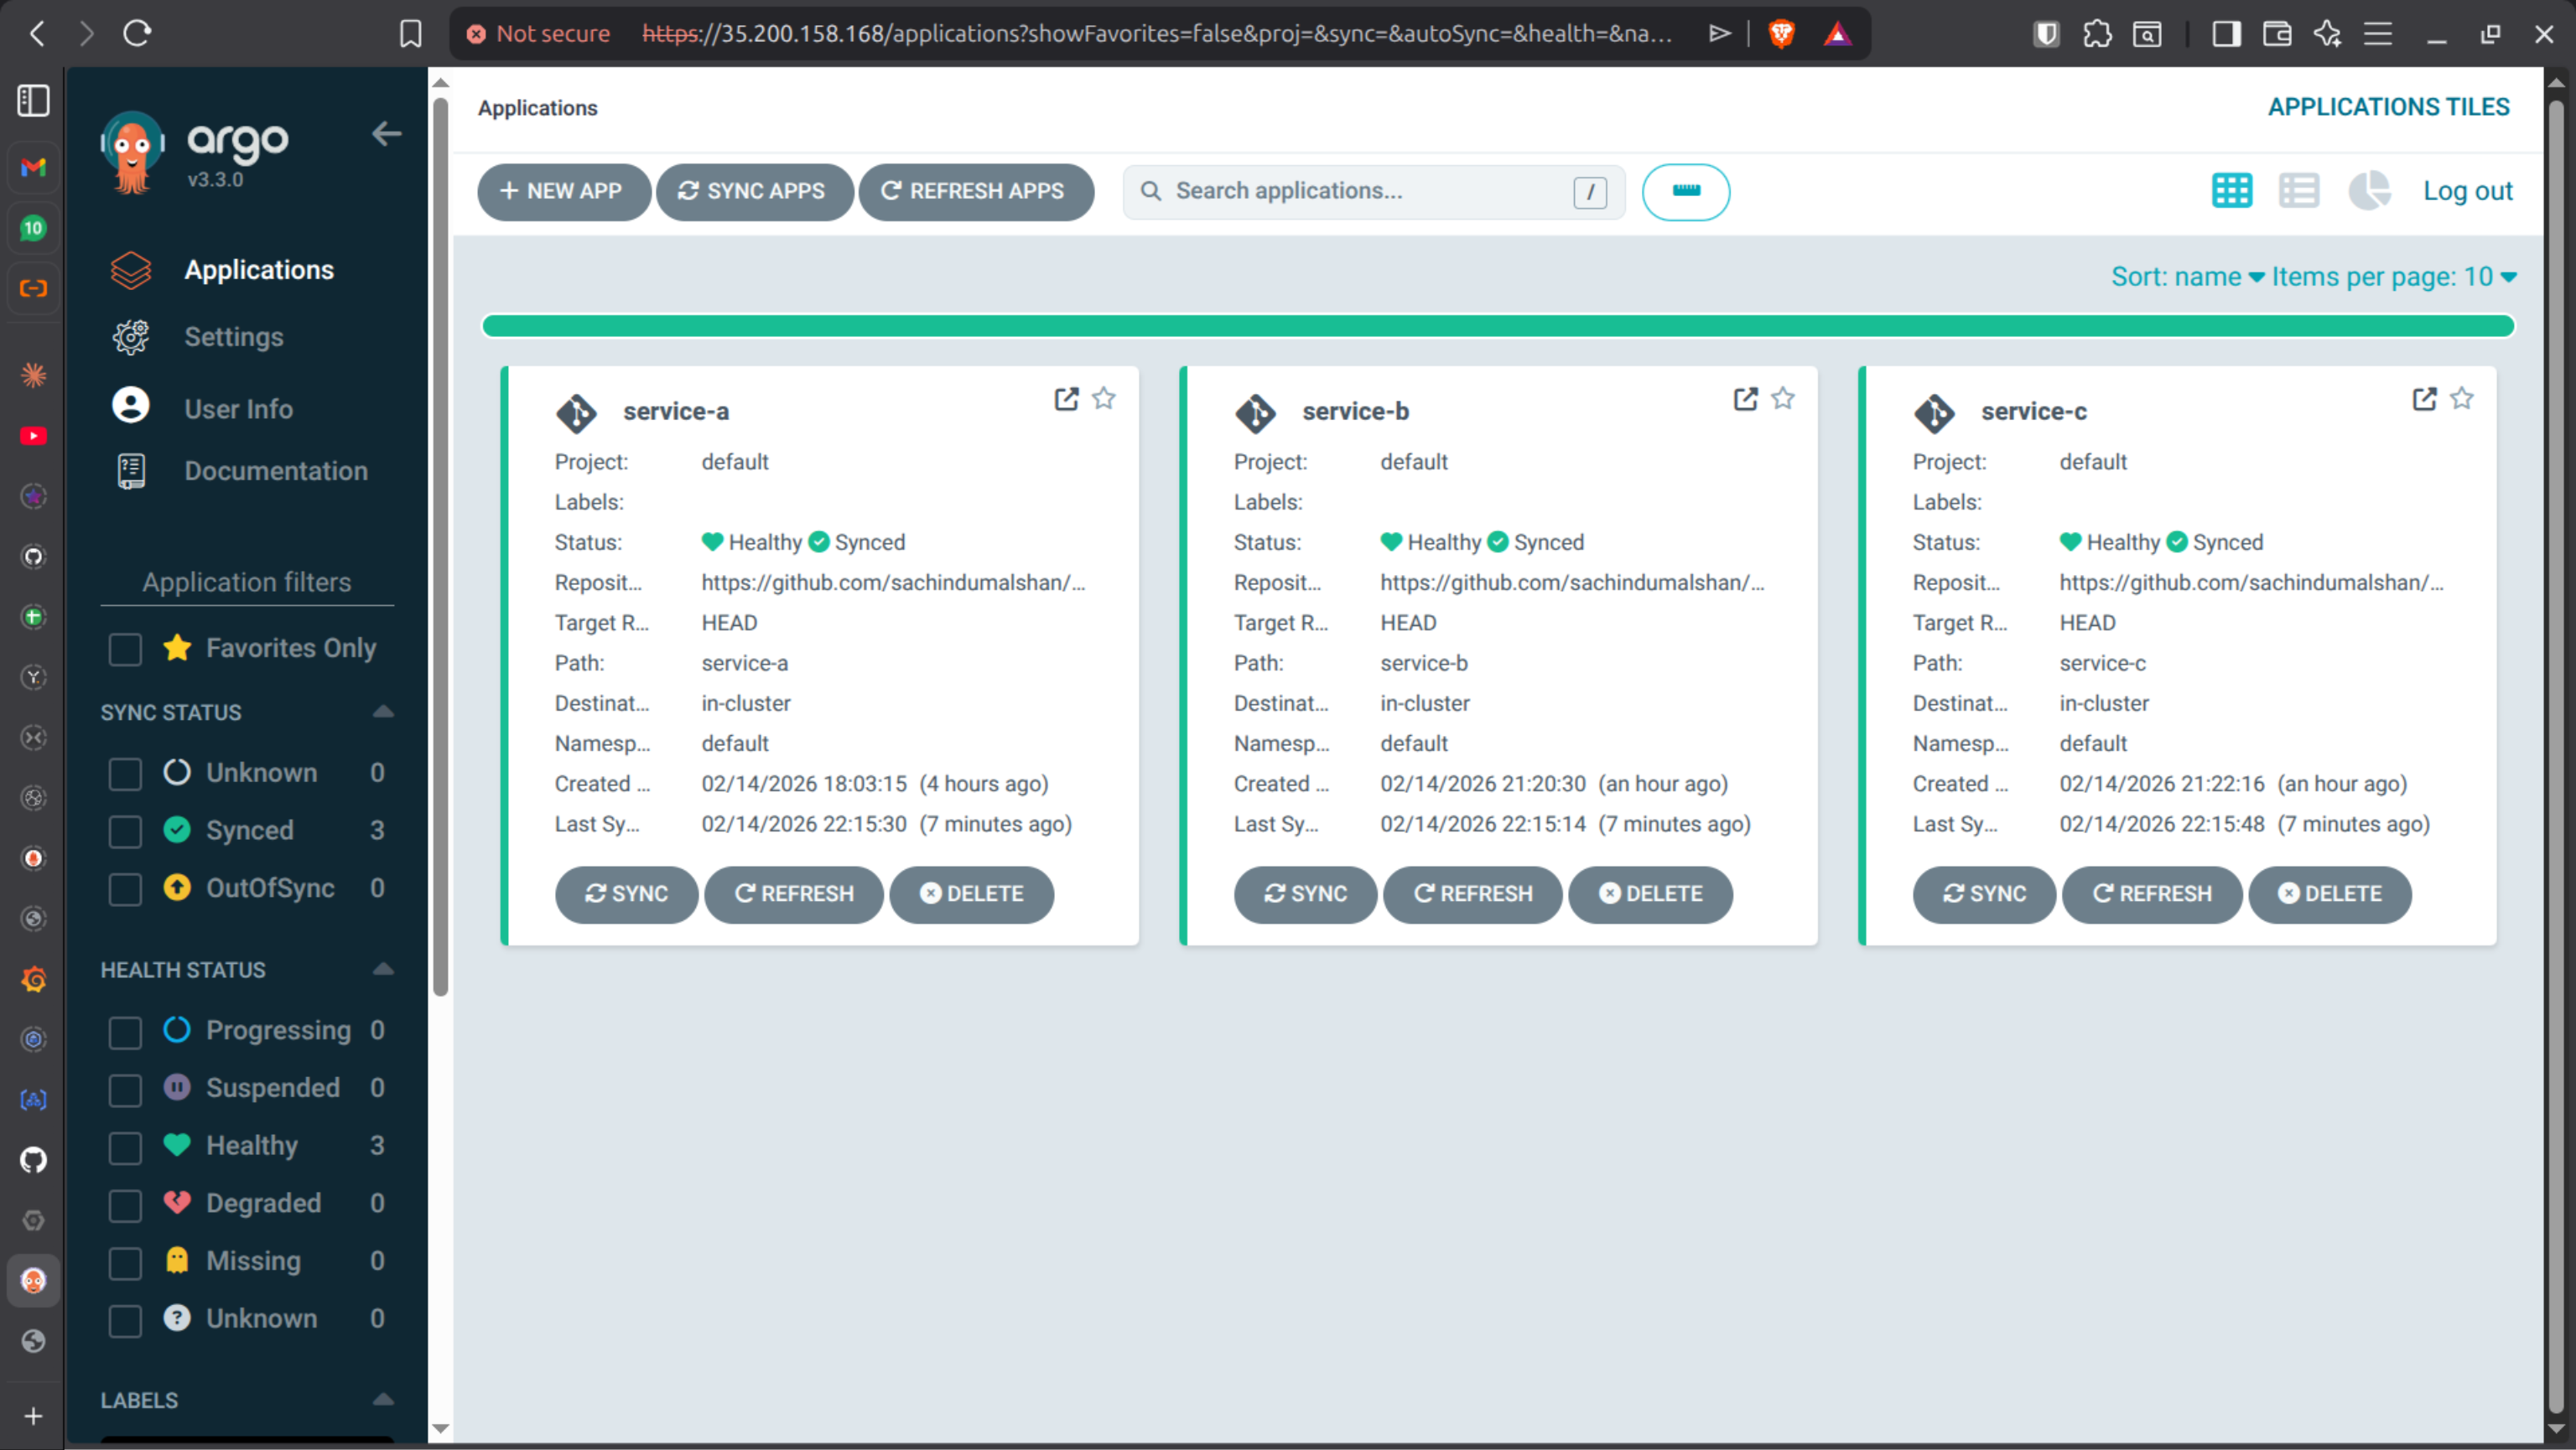Open summary pie chart view
2576x1450 pixels.
click(2367, 191)
